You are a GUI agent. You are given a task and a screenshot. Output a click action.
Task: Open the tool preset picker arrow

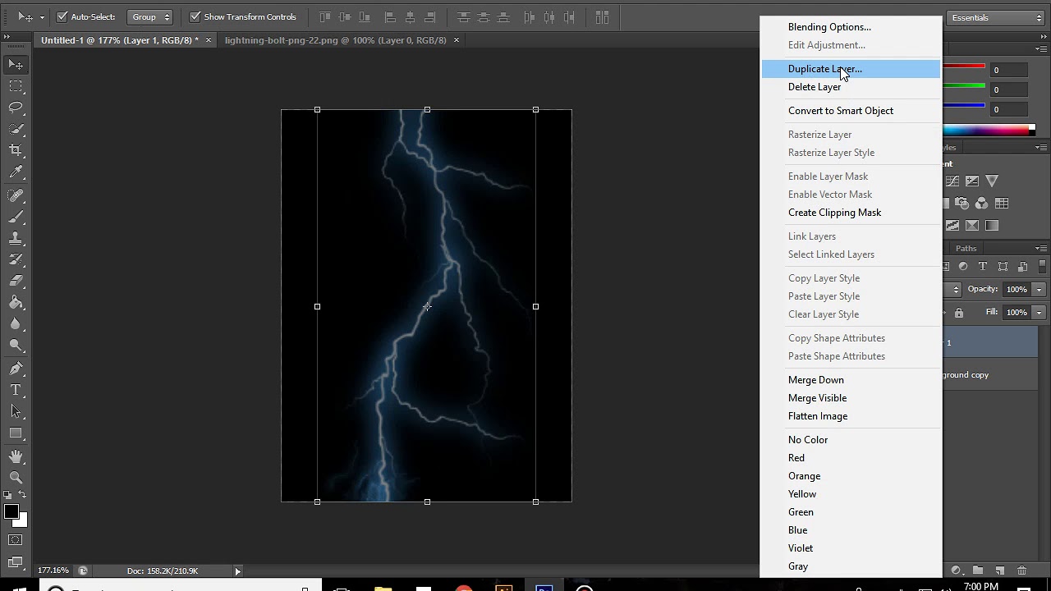click(x=41, y=16)
